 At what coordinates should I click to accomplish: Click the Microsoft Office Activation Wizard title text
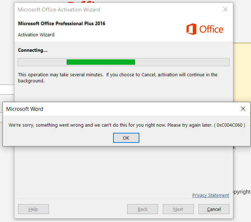pos(59,10)
